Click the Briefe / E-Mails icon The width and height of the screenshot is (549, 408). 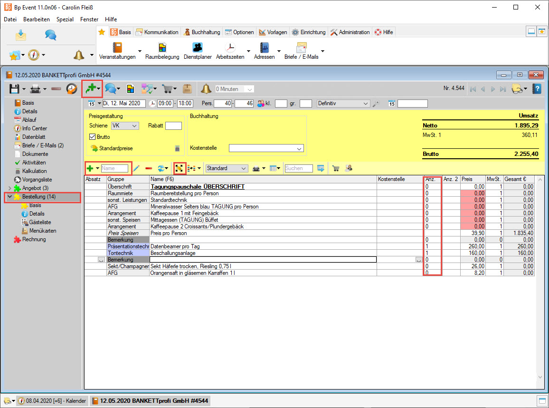tap(301, 48)
